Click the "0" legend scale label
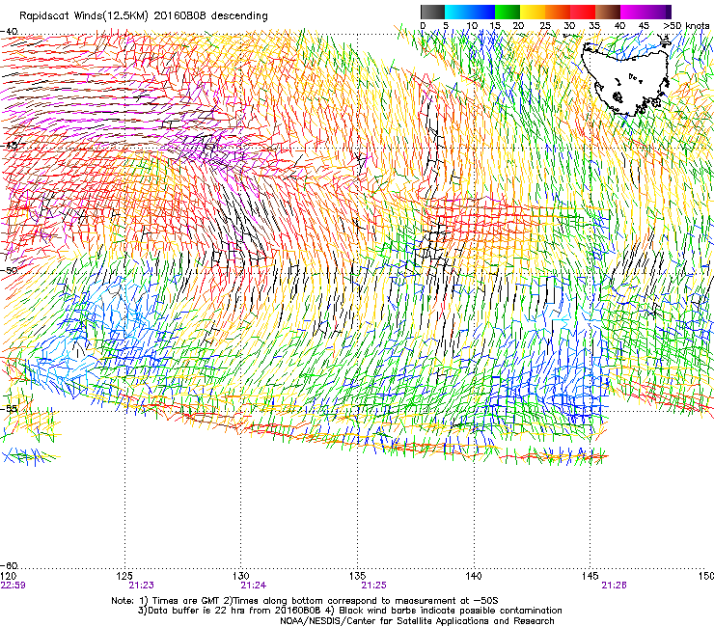 click(423, 26)
